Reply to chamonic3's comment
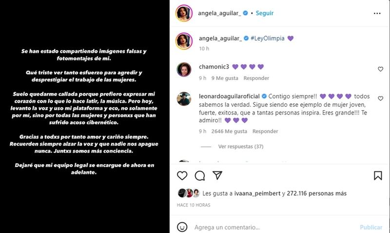Image resolution: width=390 pixels, height=233 pixels. [256, 78]
